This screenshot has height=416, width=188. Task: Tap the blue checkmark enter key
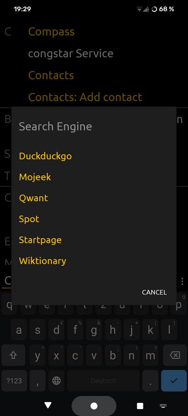point(174,381)
